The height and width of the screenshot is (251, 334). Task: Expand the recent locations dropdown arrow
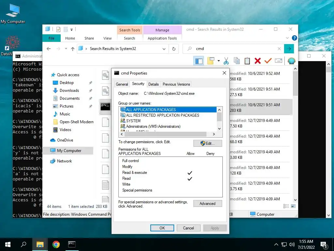pyautogui.click(x=66, y=49)
